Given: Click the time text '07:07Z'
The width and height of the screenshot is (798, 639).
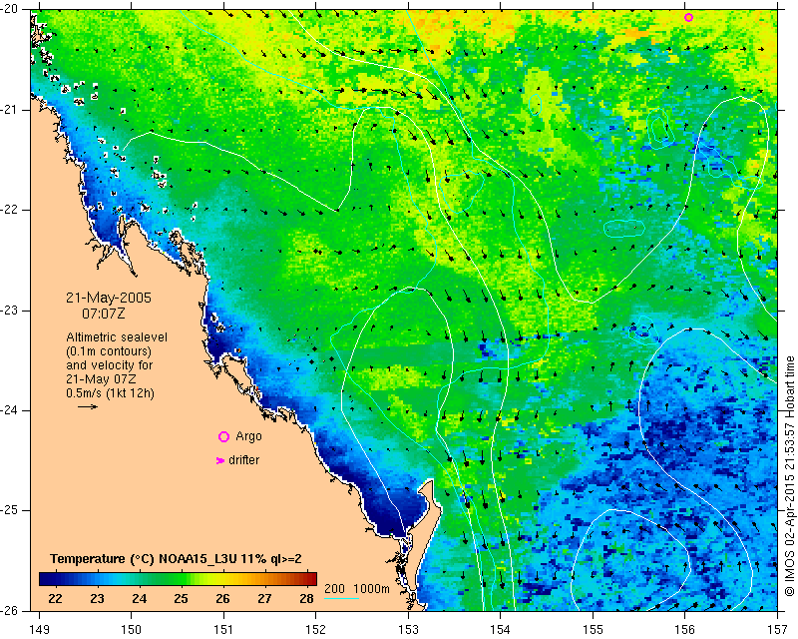Looking at the screenshot, I should pyautogui.click(x=104, y=314).
